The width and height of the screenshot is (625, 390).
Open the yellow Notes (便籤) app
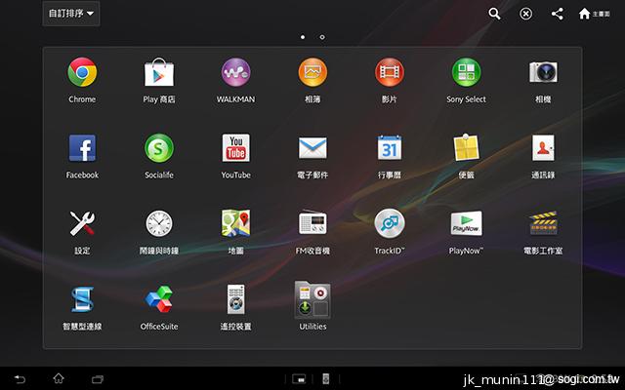coord(467,147)
